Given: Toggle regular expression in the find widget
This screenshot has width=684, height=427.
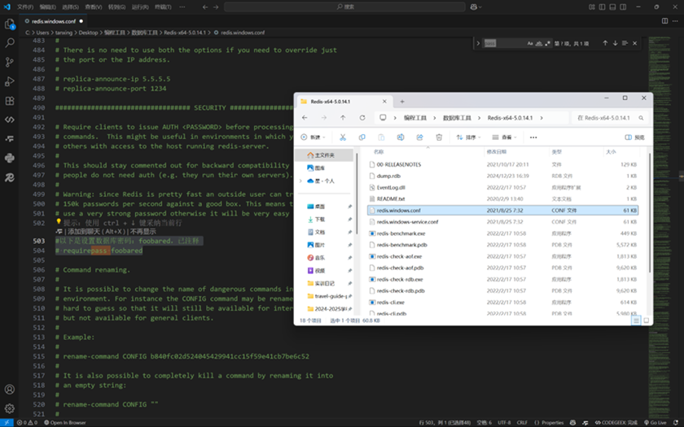Looking at the screenshot, I should click(x=547, y=43).
